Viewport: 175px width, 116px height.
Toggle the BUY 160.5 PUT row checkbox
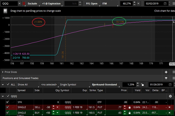point(7,113)
